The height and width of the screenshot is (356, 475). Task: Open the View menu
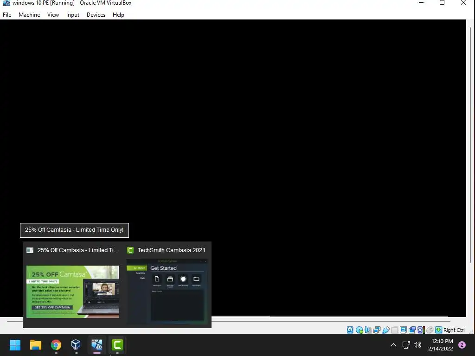[x=53, y=14]
